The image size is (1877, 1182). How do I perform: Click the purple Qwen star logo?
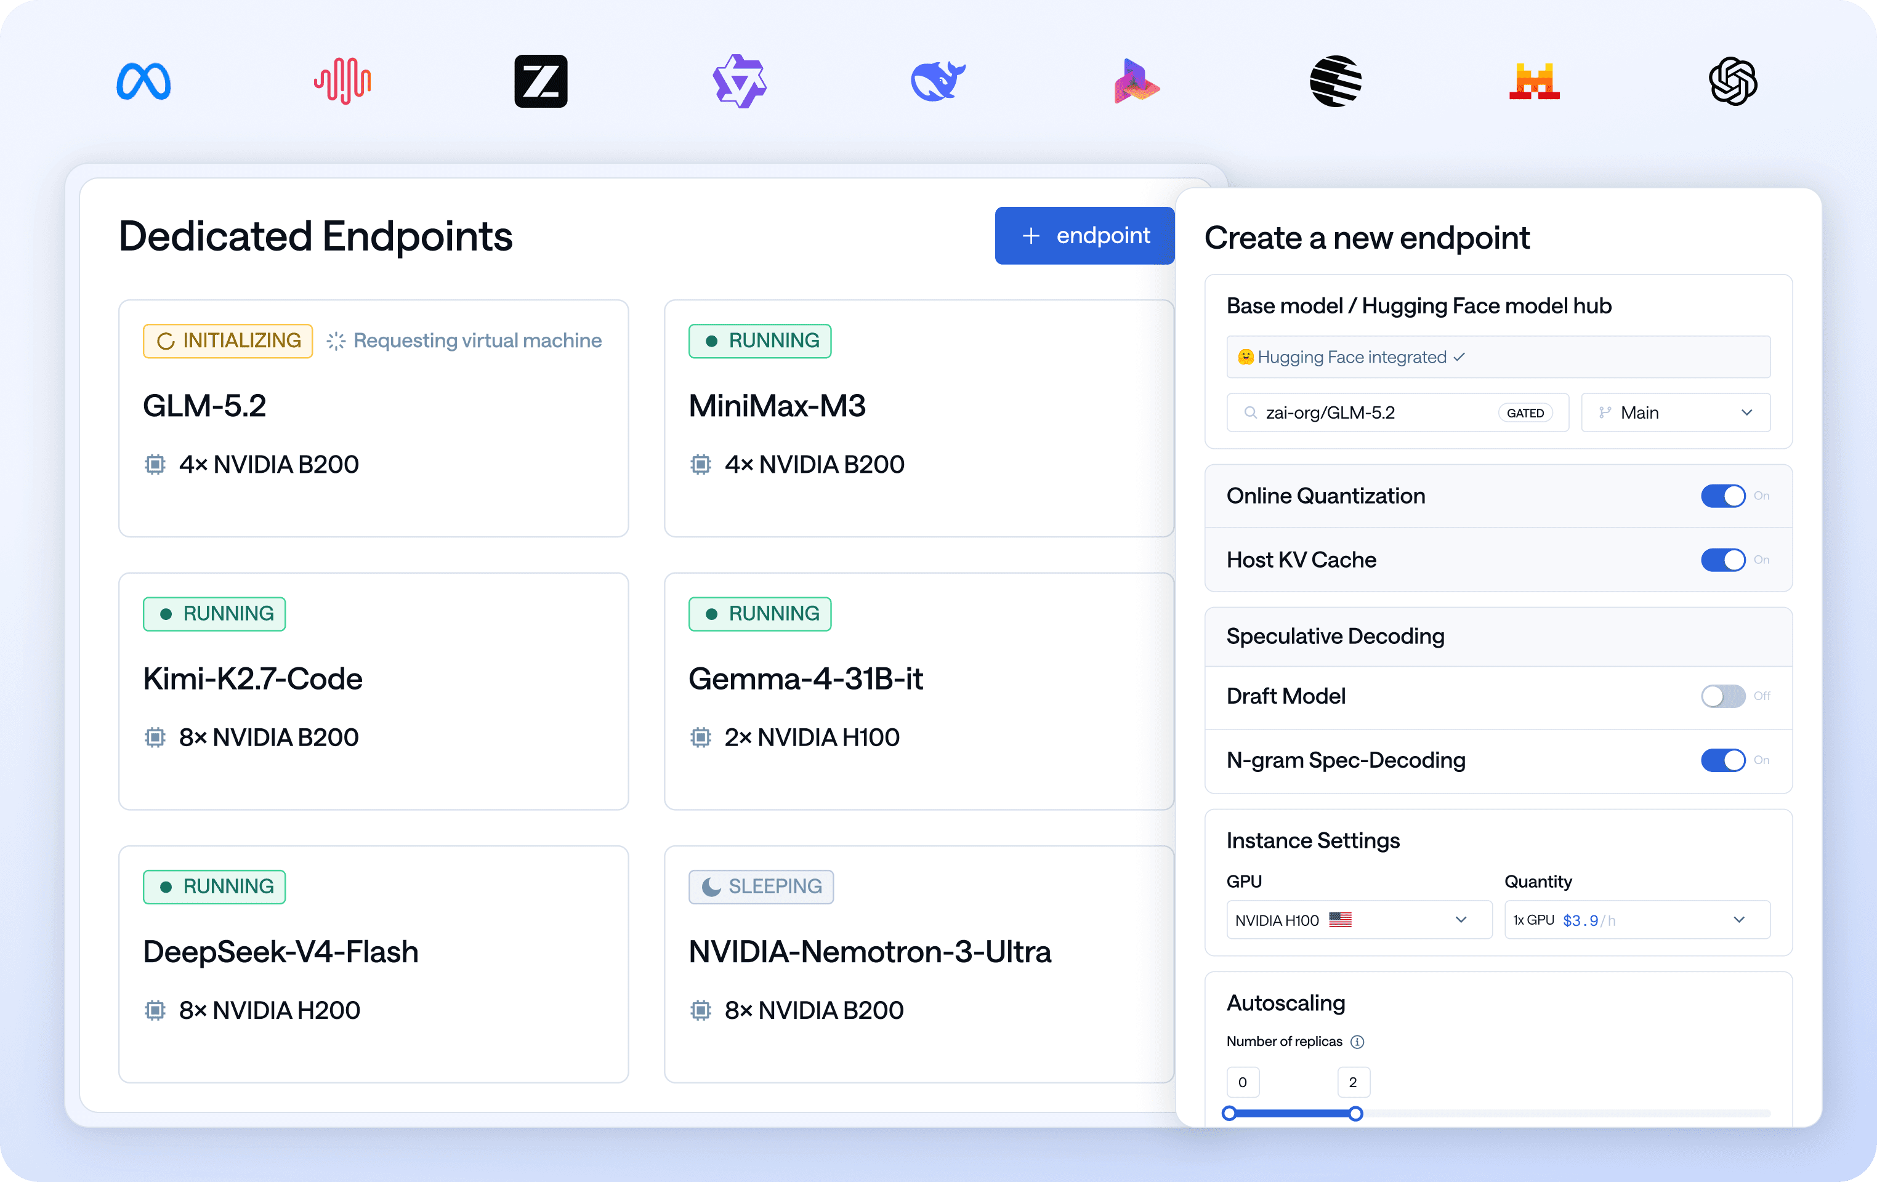click(740, 81)
